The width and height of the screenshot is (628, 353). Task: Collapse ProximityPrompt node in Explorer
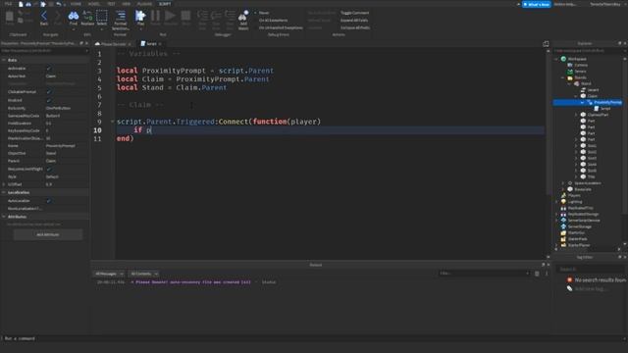pyautogui.click(x=582, y=102)
